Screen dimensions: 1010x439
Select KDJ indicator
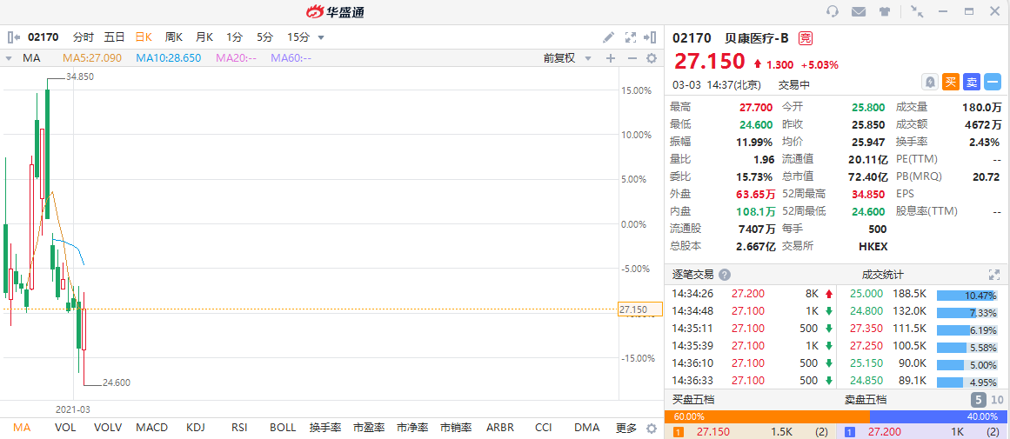click(195, 428)
